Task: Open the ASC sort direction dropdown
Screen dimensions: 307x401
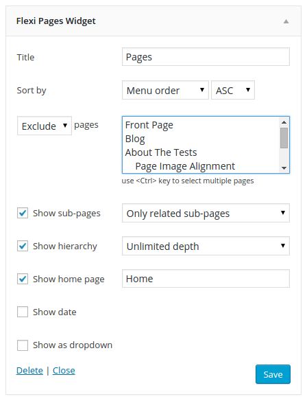Action: pos(233,90)
